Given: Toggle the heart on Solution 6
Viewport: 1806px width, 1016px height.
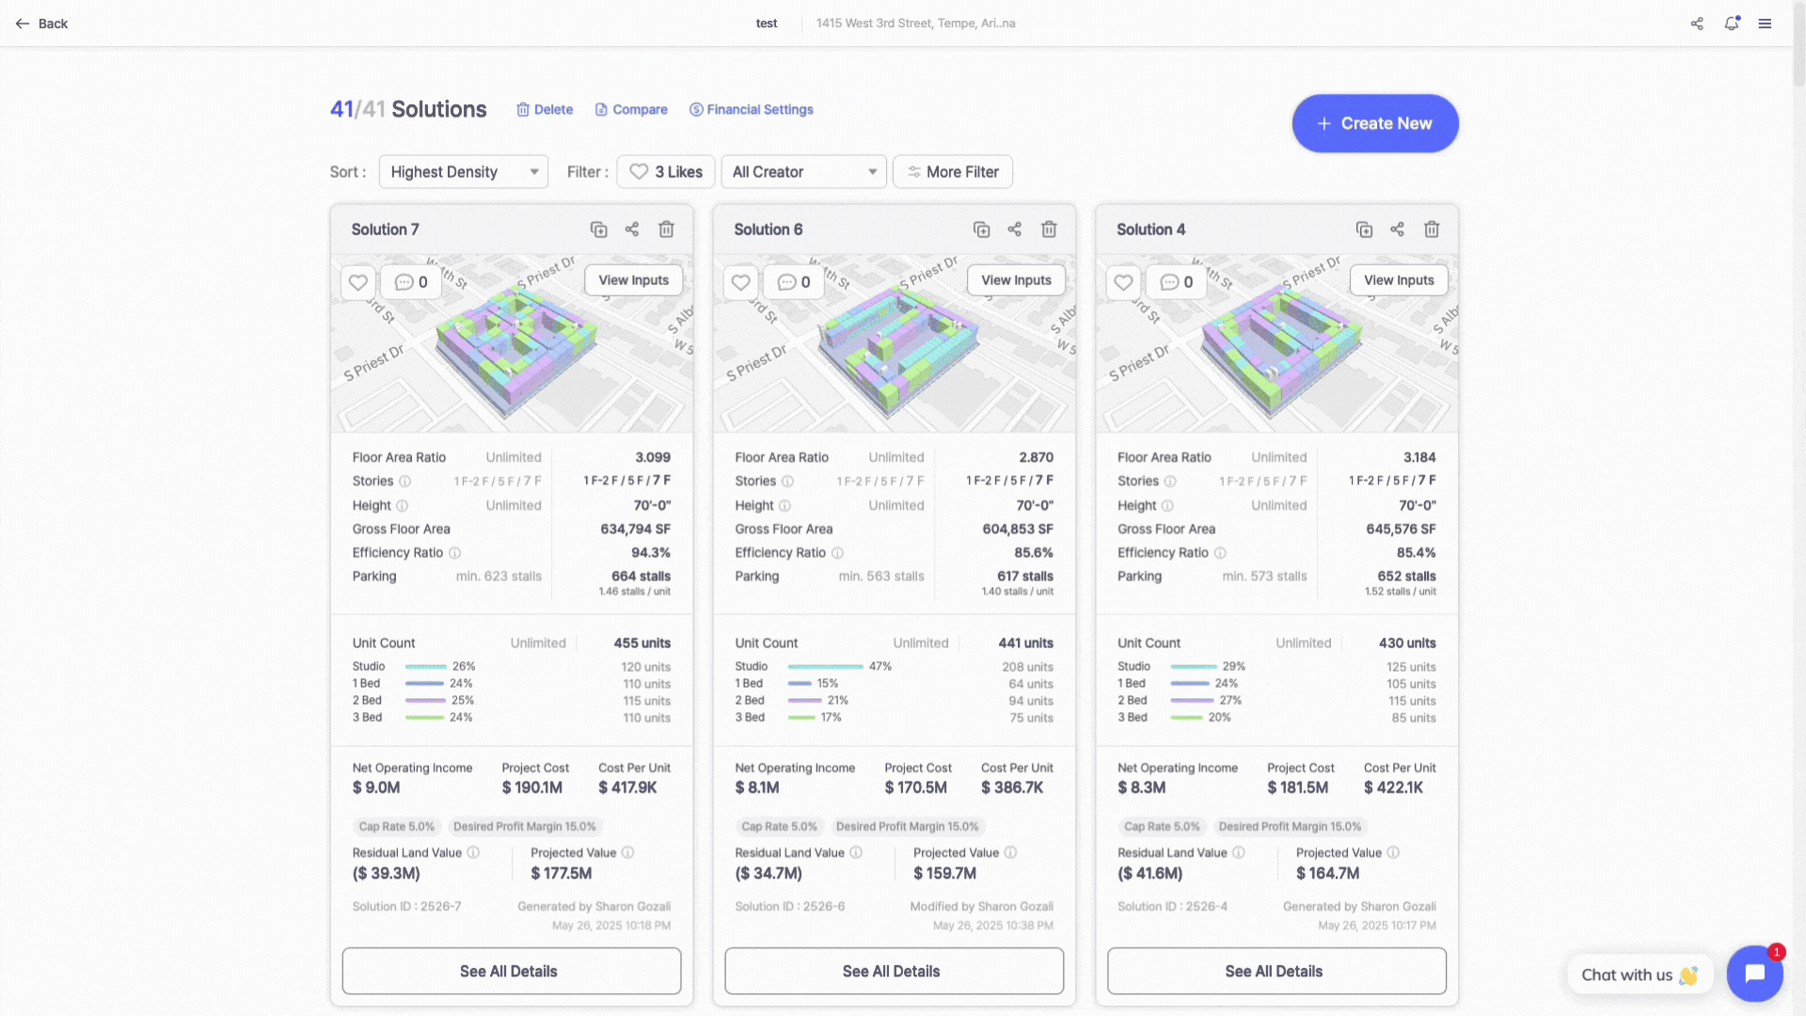Looking at the screenshot, I should 741,282.
